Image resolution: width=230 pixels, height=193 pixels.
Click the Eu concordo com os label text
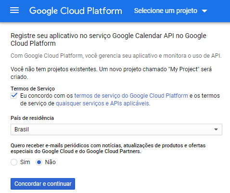click(47, 96)
